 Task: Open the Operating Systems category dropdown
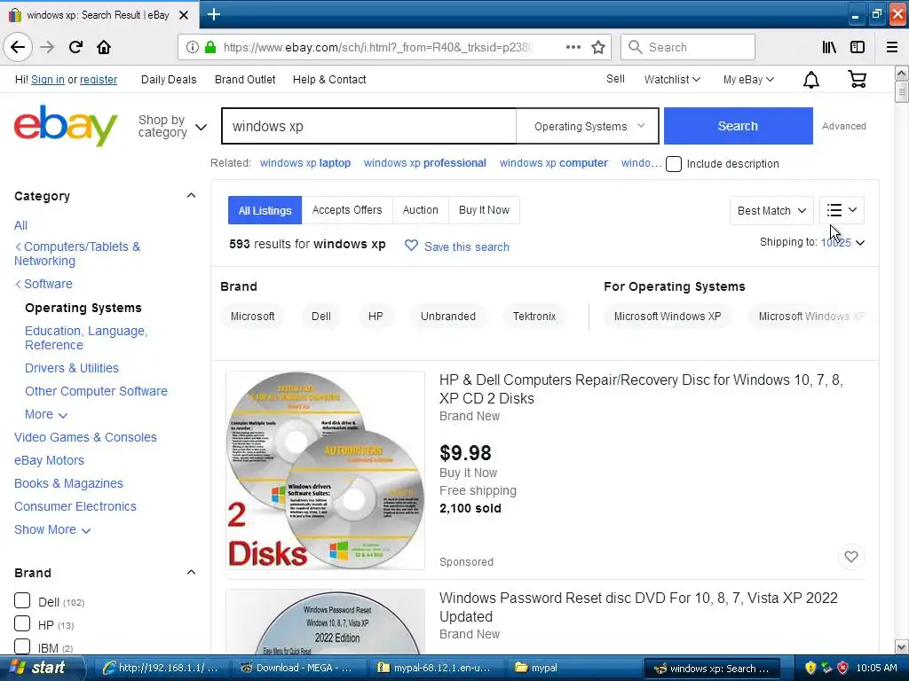[x=588, y=126]
